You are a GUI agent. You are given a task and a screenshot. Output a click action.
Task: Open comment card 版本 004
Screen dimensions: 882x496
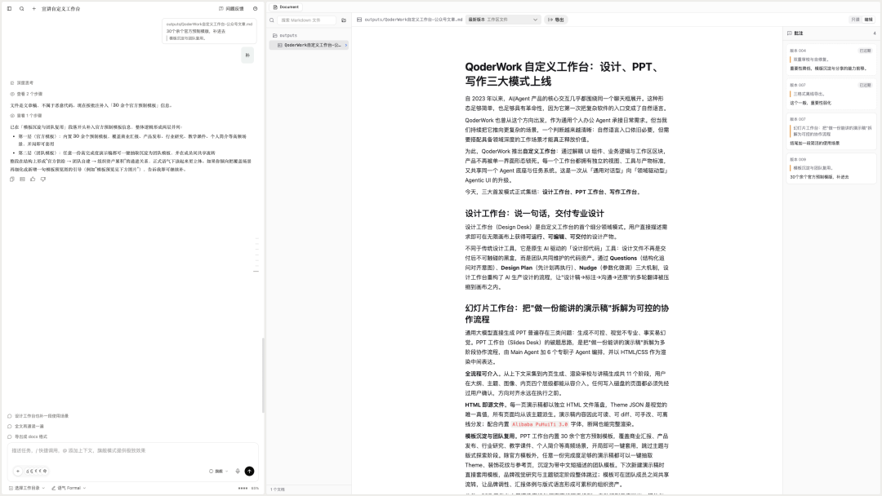(x=831, y=59)
